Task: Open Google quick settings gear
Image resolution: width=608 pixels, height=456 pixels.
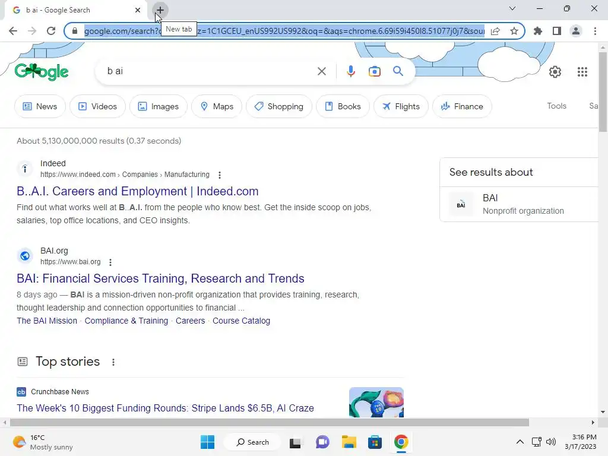Action: [555, 72]
